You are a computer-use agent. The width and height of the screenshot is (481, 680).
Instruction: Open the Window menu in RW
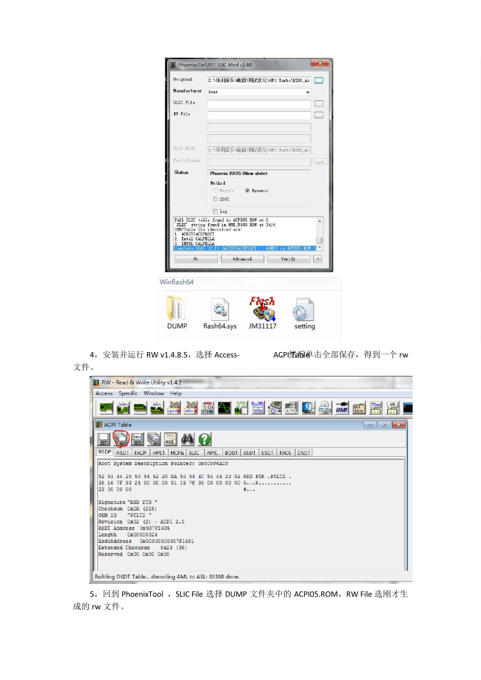(x=153, y=393)
